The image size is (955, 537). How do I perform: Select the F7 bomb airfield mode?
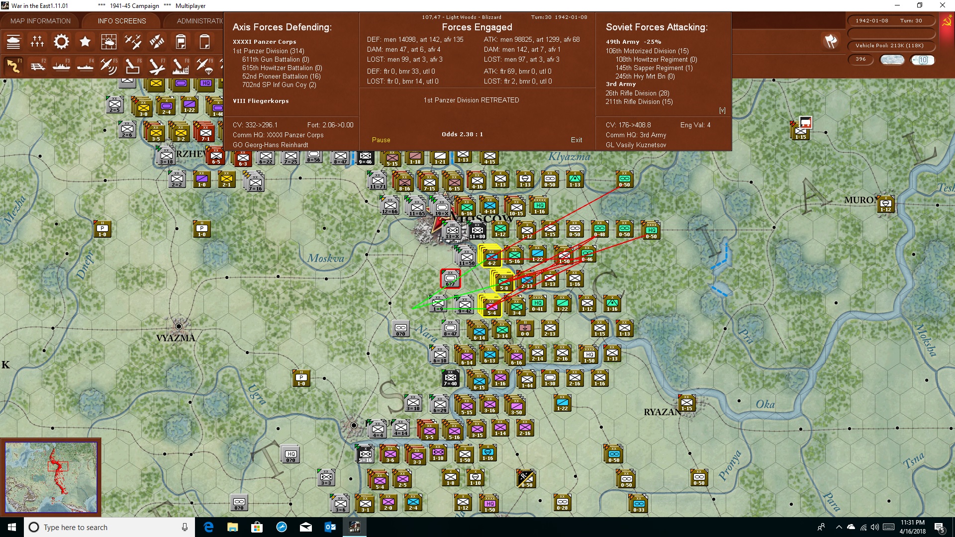click(x=157, y=66)
